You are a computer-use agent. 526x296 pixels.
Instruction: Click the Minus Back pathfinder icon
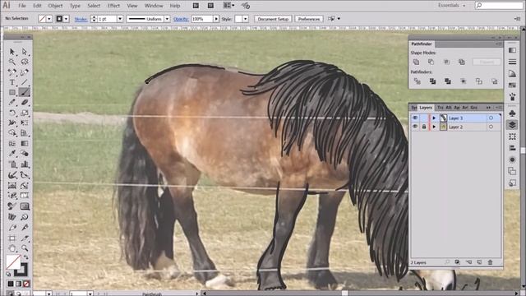click(495, 81)
